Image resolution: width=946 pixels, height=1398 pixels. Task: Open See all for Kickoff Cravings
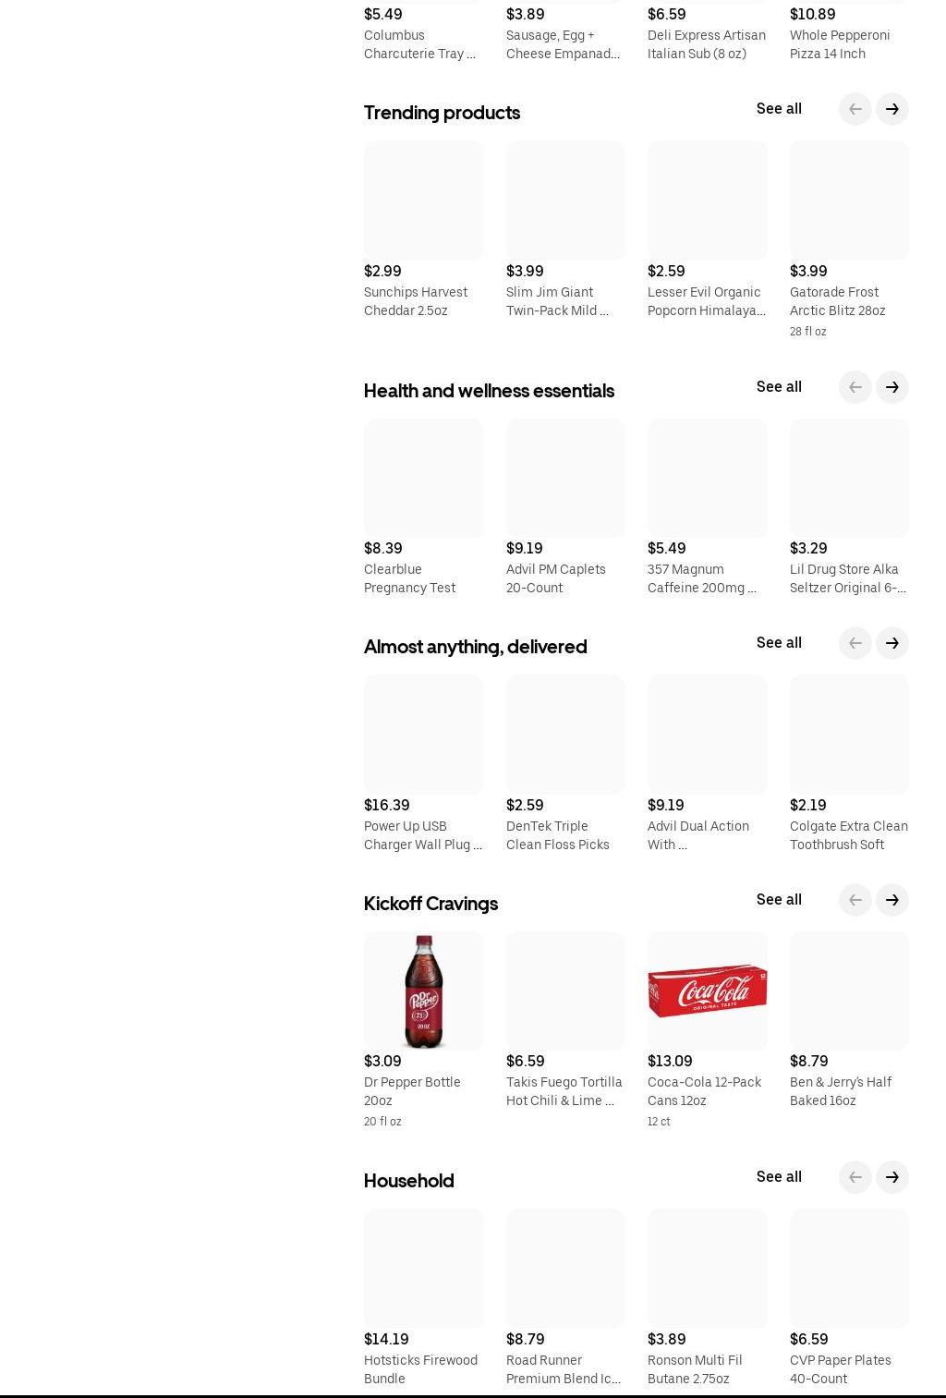tap(778, 900)
